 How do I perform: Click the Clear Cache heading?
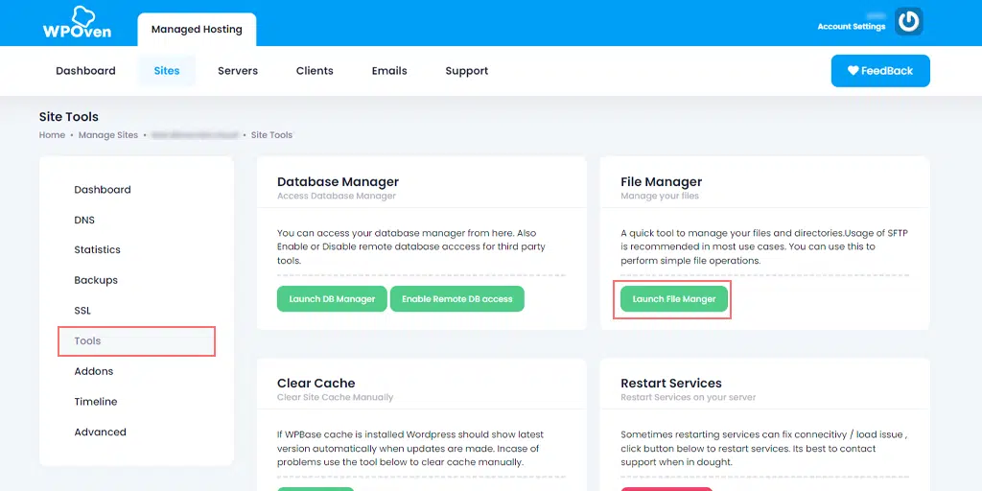(316, 384)
